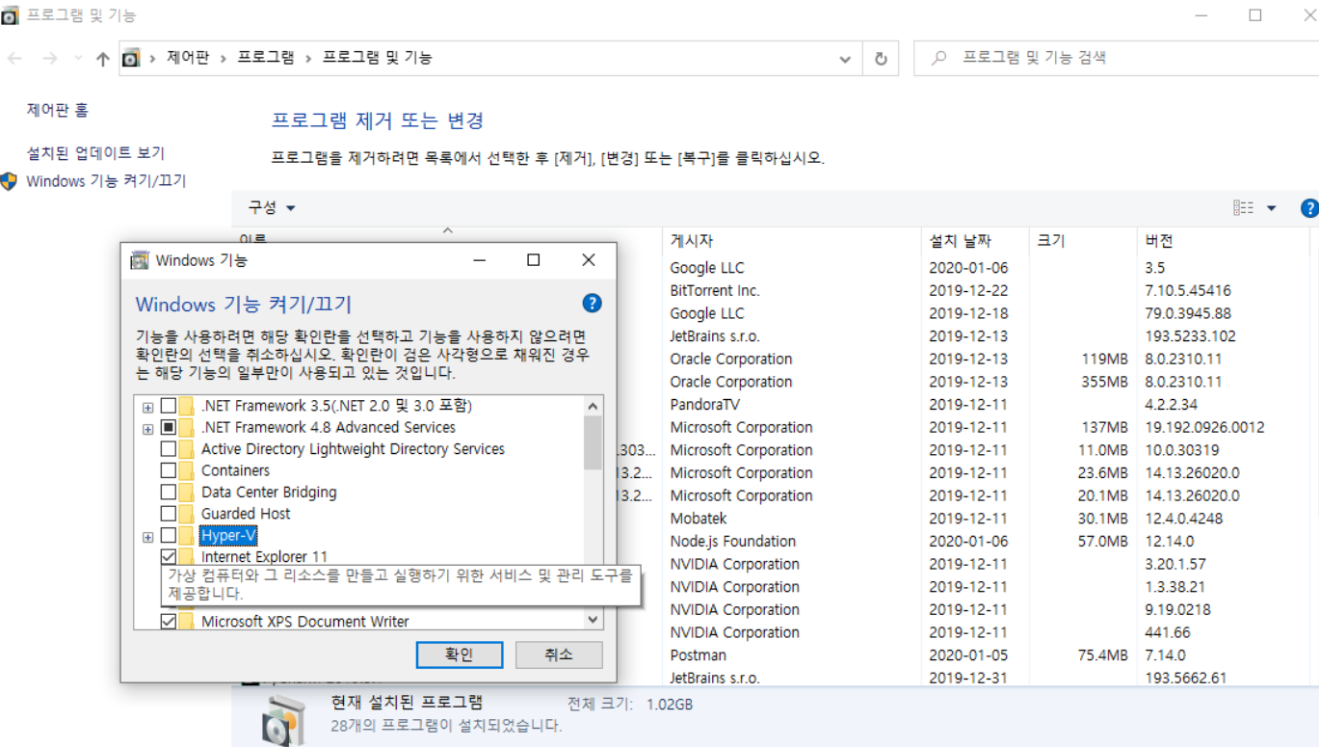Open the help icon in the Programs and Features toolbar
1319x747 pixels.
(x=1309, y=208)
